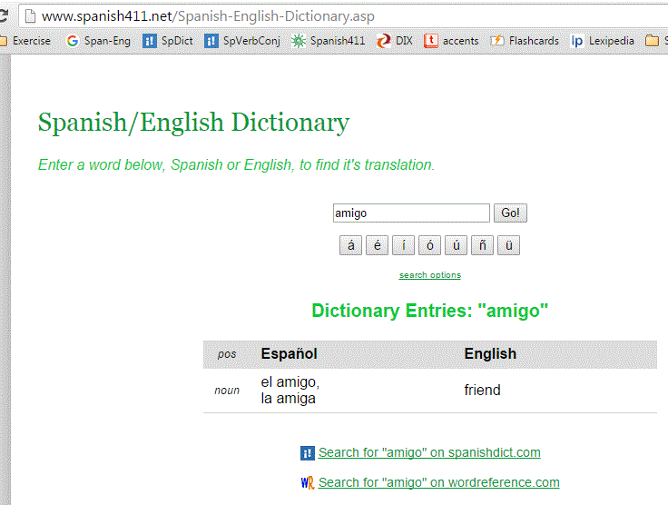Insert the é accent character

(377, 245)
